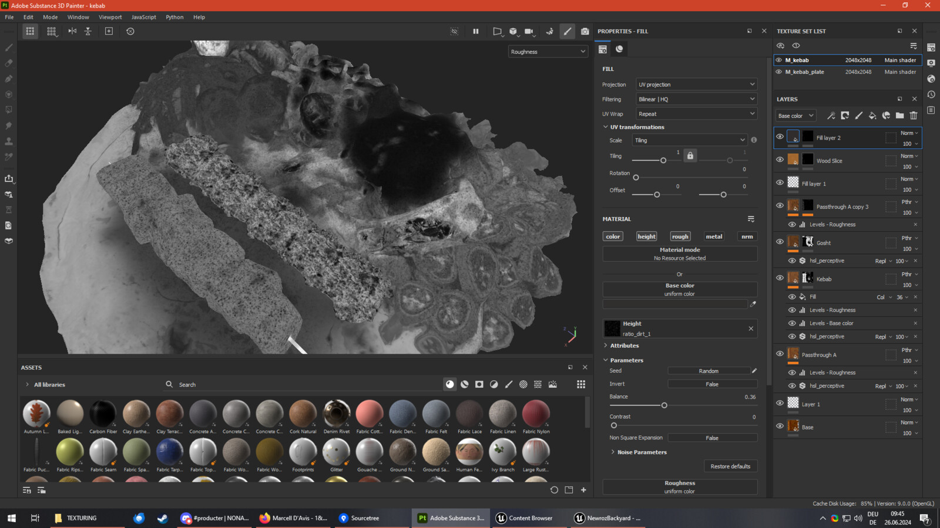
Task: Click the Random seed button
Action: point(709,371)
